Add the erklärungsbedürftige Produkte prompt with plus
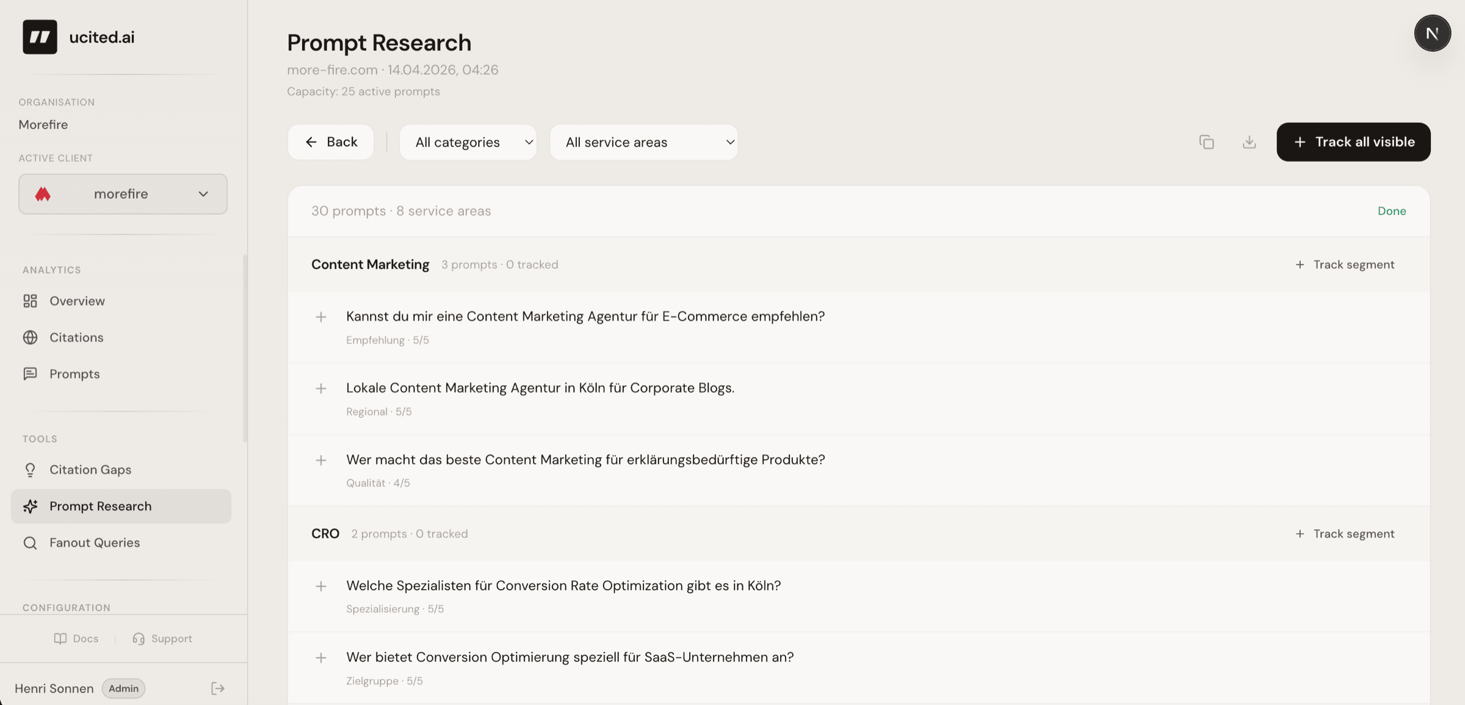The image size is (1465, 705). click(321, 460)
